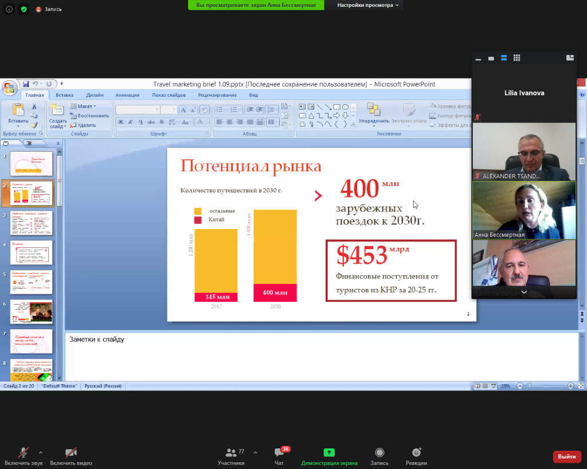The image size is (587, 469).
Task: Open the Макет layout dropdown
Action: (x=84, y=106)
